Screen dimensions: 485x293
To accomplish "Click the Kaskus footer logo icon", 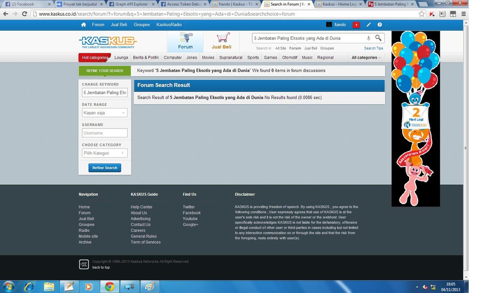I will (x=84, y=264).
